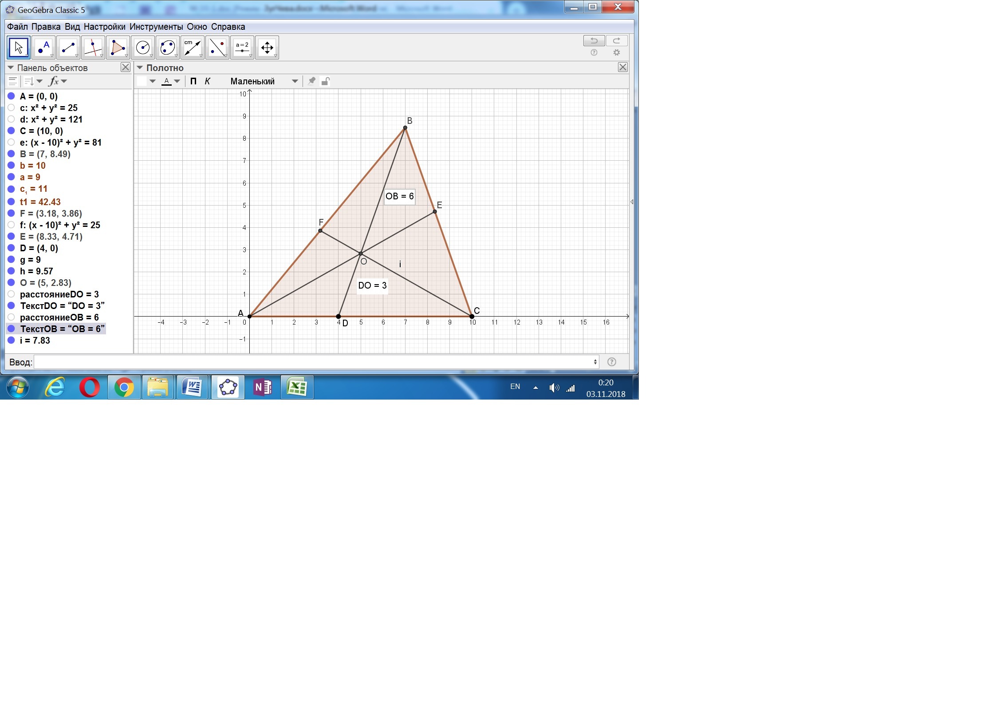Select the Slider a=2 tool

click(x=242, y=48)
